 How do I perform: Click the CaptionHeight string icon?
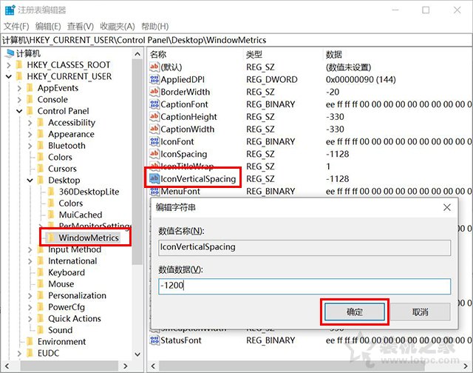tap(154, 117)
